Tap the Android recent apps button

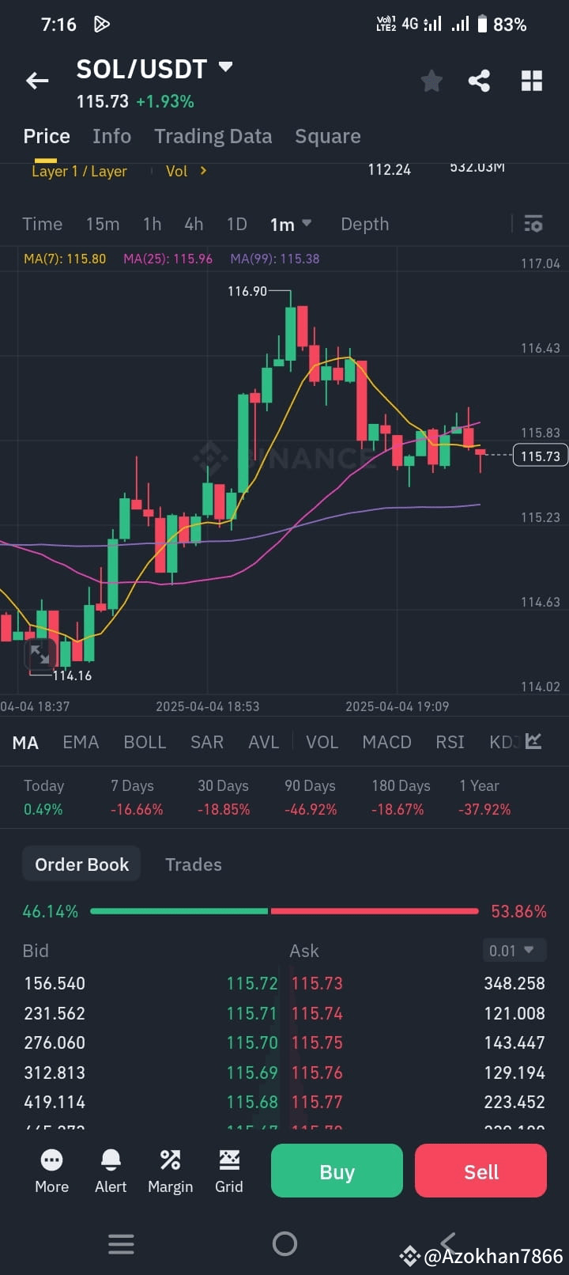[x=121, y=1244]
